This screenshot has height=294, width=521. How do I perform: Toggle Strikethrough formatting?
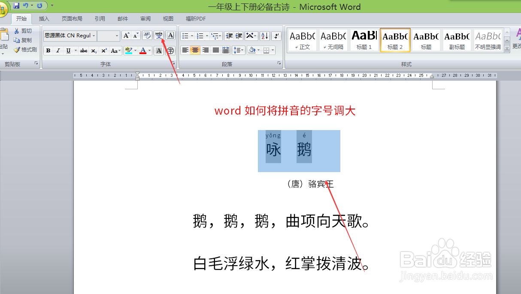tap(84, 51)
